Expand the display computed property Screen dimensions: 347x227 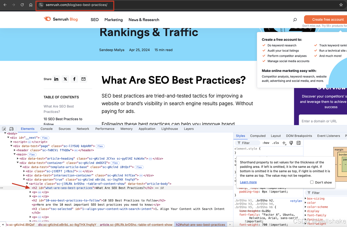(306, 211)
